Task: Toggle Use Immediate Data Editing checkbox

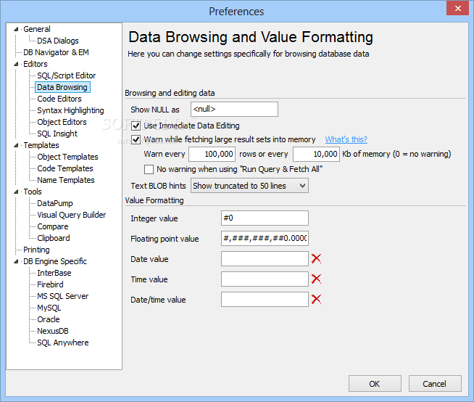Action: [137, 126]
